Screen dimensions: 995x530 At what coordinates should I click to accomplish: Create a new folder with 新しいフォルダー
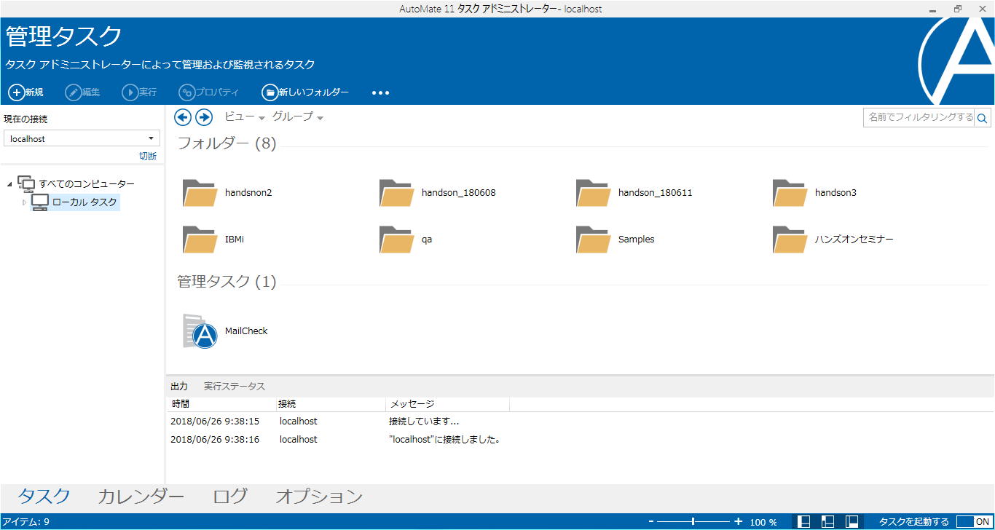click(x=305, y=92)
